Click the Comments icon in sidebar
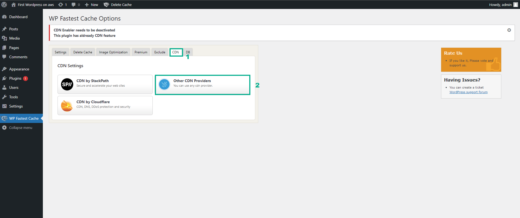This screenshot has height=218, width=520. tap(4, 57)
